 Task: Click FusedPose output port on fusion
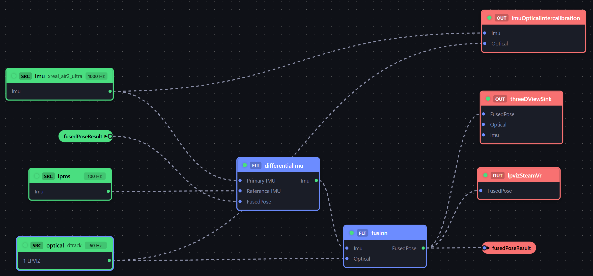(x=423, y=248)
